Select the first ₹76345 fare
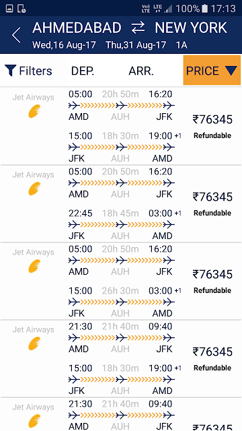The width and height of the screenshot is (242, 431). click(x=212, y=120)
